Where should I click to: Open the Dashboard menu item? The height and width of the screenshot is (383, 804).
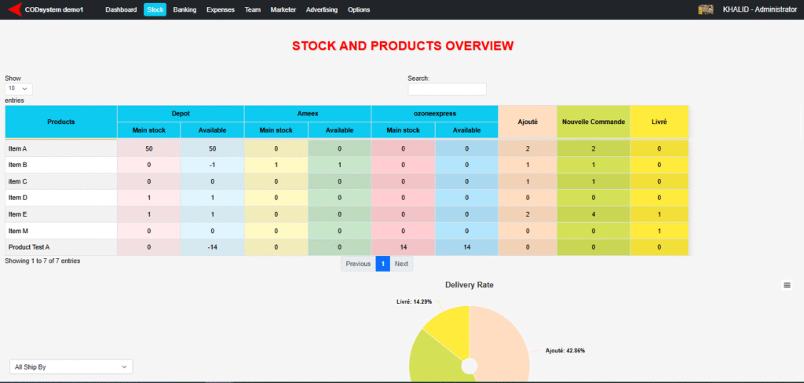point(121,9)
